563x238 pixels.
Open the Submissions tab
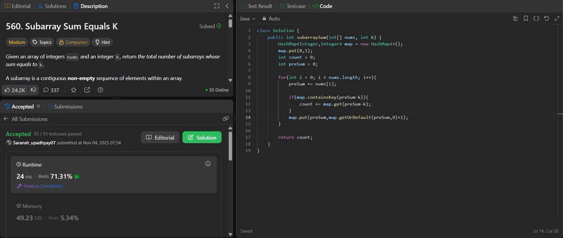(x=65, y=106)
